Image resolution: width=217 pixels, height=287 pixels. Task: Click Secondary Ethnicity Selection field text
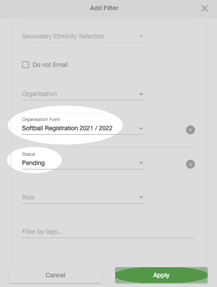[x=63, y=36]
